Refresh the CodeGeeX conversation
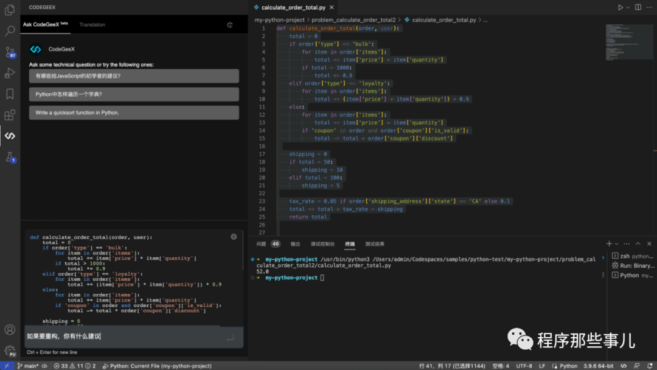The height and width of the screenshot is (370, 657). pyautogui.click(x=230, y=25)
